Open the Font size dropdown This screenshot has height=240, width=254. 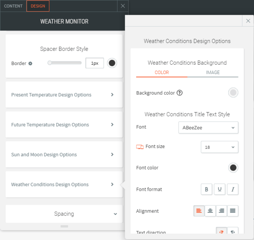coord(219,147)
